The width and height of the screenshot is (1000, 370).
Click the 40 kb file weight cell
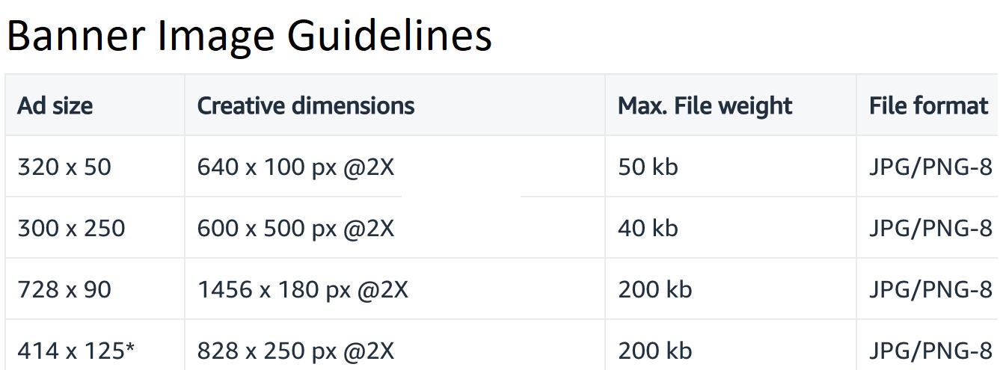click(648, 228)
